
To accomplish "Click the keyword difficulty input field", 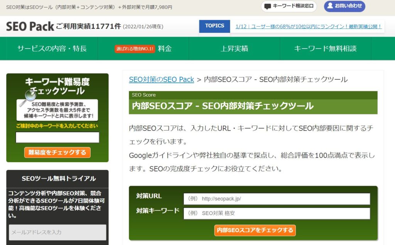I will tap(57, 138).
